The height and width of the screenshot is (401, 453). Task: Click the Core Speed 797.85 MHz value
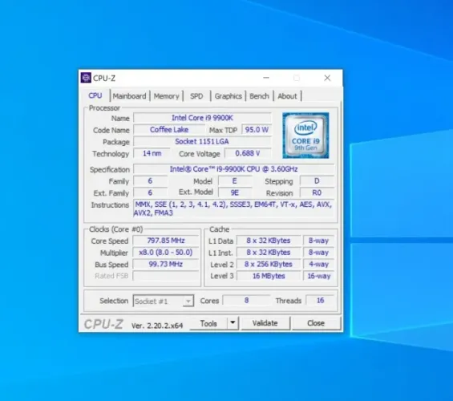tap(166, 241)
